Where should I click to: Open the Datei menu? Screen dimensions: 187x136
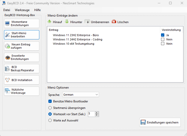point(7,10)
